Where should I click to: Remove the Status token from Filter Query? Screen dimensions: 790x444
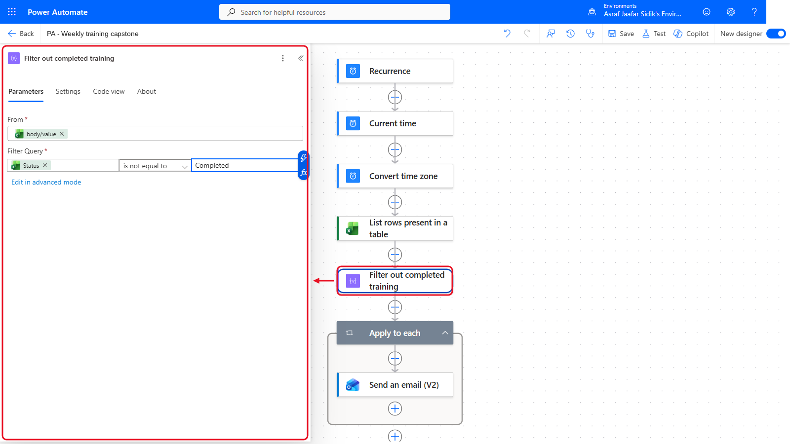pos(45,165)
